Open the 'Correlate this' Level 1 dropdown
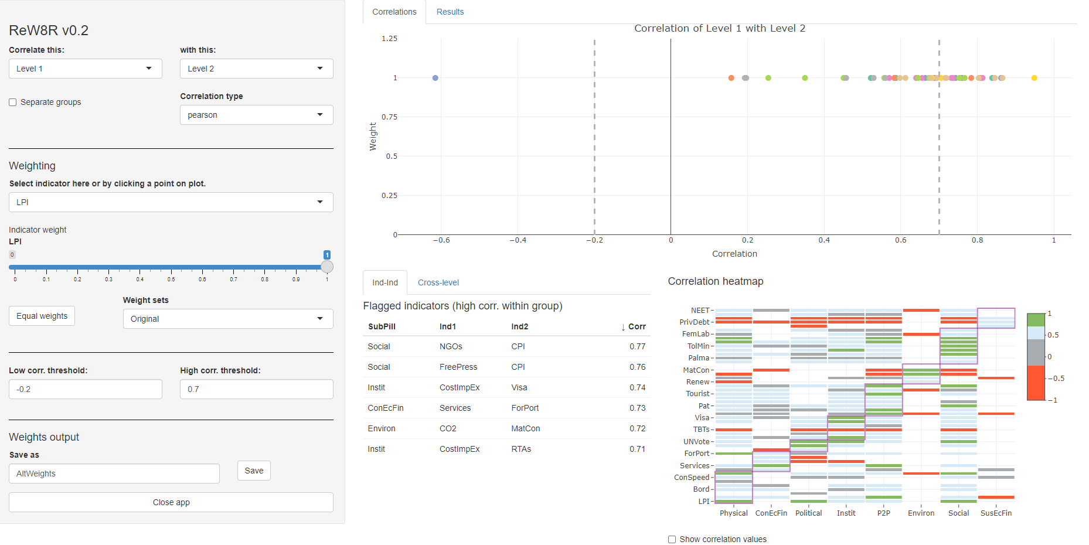Viewport: 1089px width, 545px height. [x=85, y=69]
